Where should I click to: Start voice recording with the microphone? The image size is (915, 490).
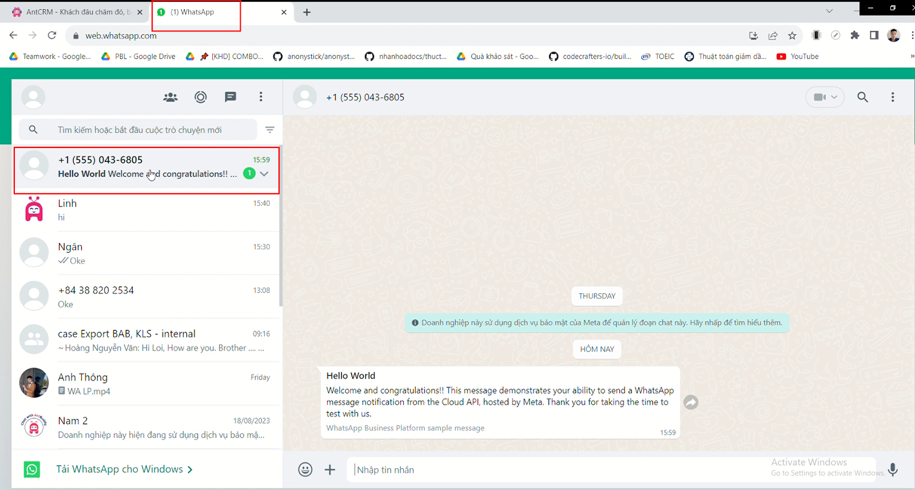click(893, 469)
